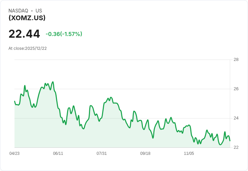Open the (XOMZ.US) ticker title
Image resolution: width=248 pixels, height=171 pixels.
point(27,18)
